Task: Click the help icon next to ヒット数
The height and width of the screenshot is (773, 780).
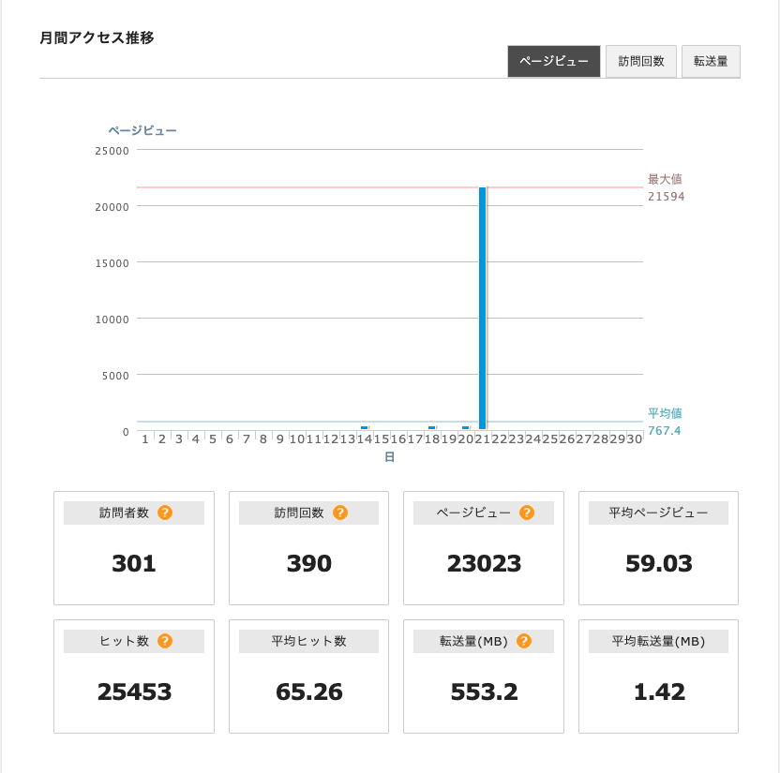Action: pyautogui.click(x=164, y=641)
